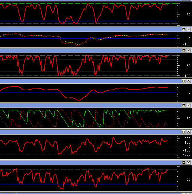The height and width of the screenshot is (194, 192).
Task: Maximize the panel with the -50 axis label
Action: tap(184, 50)
